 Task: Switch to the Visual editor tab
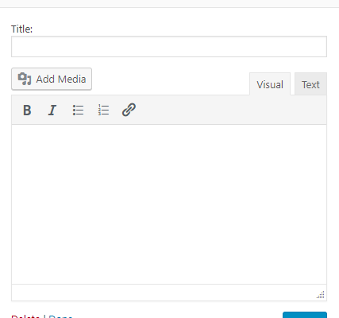270,84
